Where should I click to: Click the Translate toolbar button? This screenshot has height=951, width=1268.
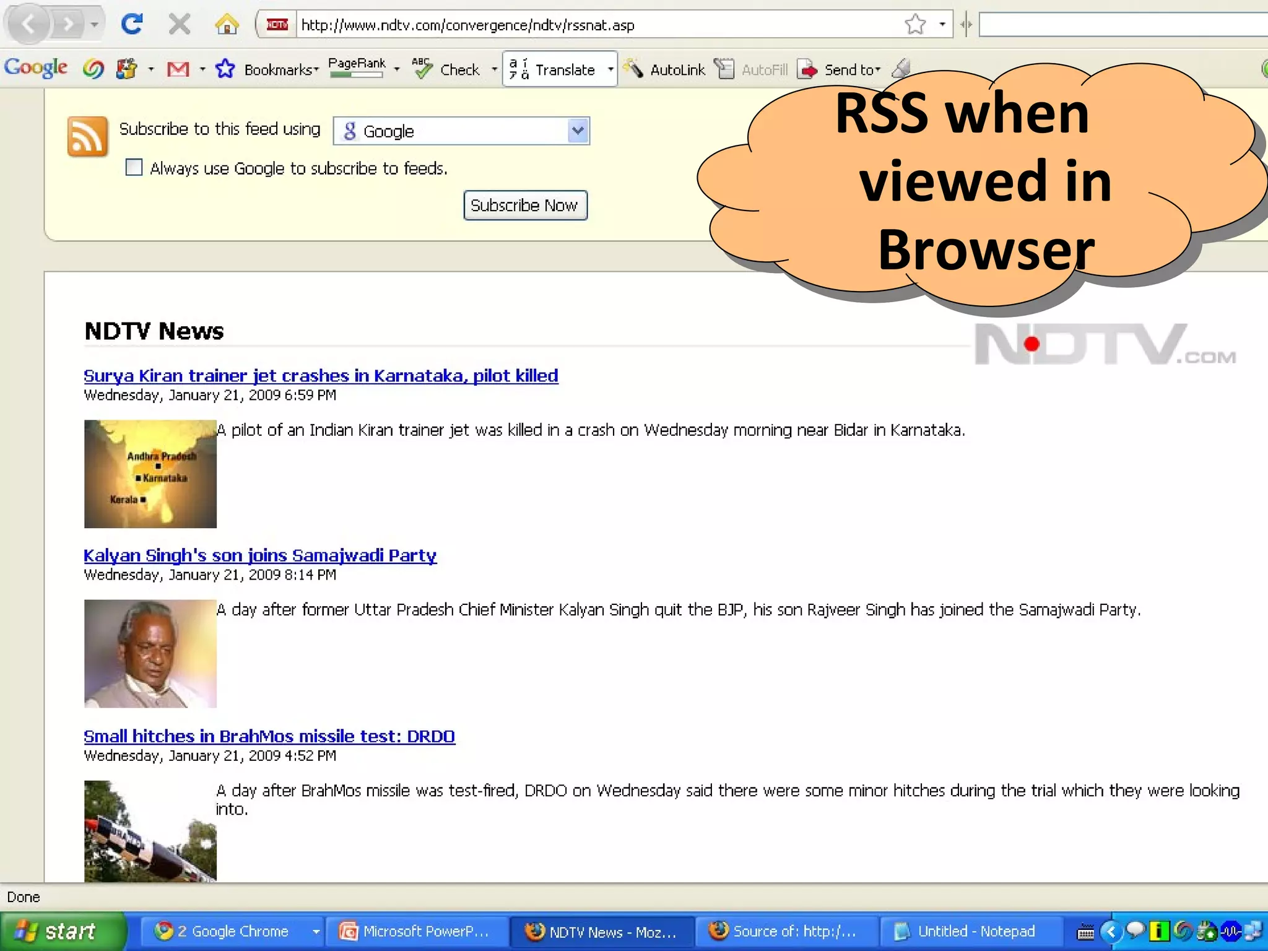click(552, 69)
